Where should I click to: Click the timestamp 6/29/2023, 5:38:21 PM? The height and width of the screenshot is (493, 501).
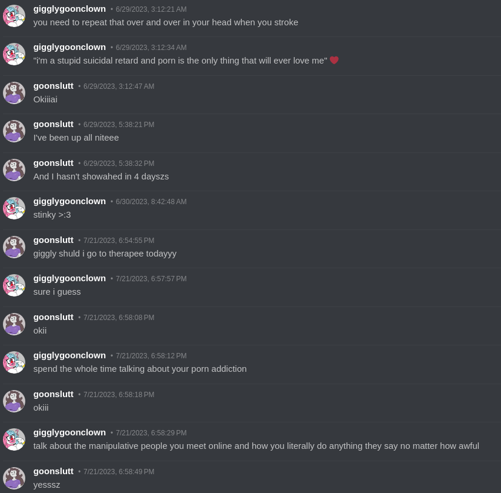click(119, 125)
